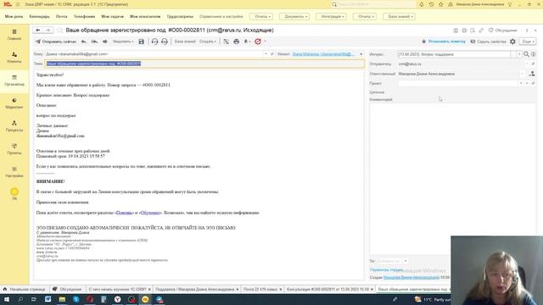
Task: Open the 'Еще' dropdown menu
Action: [x=528, y=42]
